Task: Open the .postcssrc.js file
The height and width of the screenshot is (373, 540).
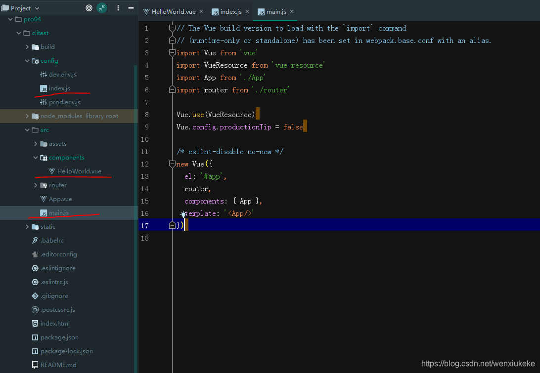Action: [x=57, y=310]
